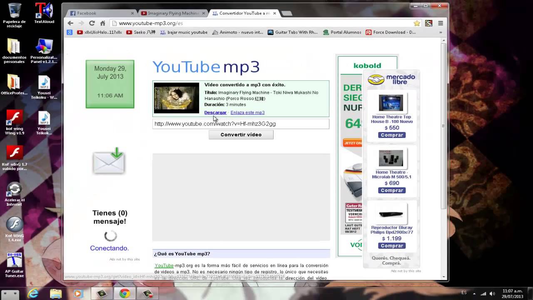This screenshot has width=533, height=300.
Task: Show more bookmarks with the chevron
Action: pyautogui.click(x=441, y=32)
